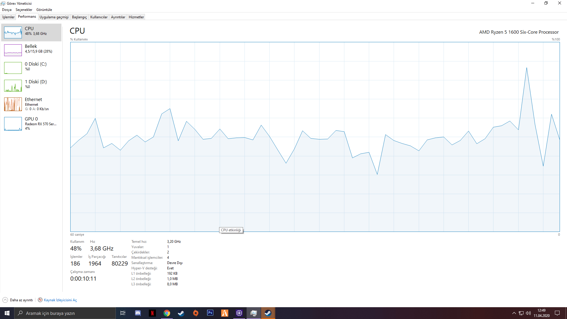Open the Görüntüle menu

tap(44, 10)
